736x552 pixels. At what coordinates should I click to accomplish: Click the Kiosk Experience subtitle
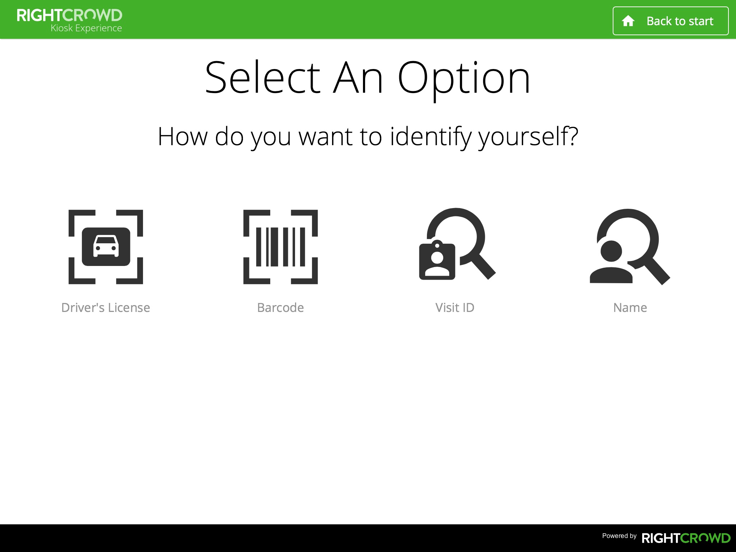86,28
